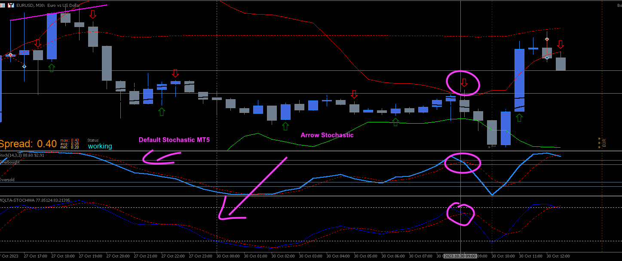The height and width of the screenshot is (261, 622).
Task: Click the 27 Oct 21:00 time axis label
Action: point(147,256)
